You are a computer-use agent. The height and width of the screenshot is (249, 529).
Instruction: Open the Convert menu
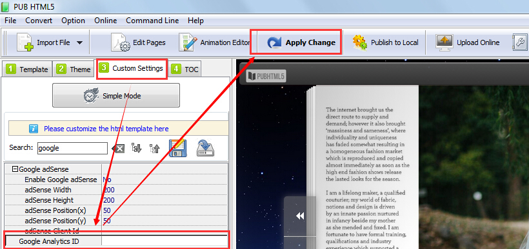pyautogui.click(x=39, y=21)
